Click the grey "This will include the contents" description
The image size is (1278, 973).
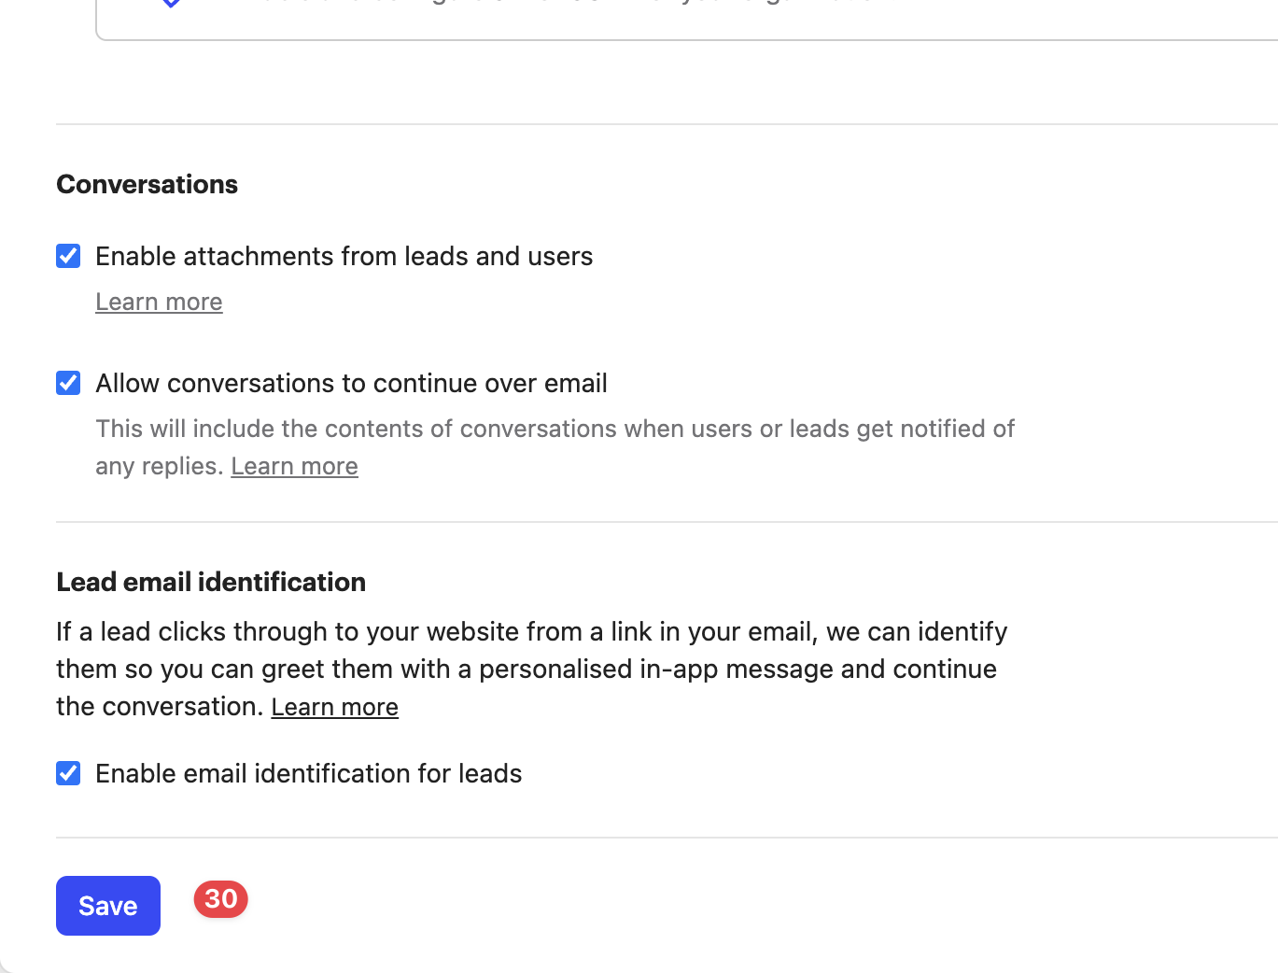click(555, 429)
